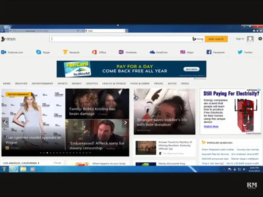This screenshot has height=197, width=263.
Task: Click the profile avatar icon
Action: 250,39
